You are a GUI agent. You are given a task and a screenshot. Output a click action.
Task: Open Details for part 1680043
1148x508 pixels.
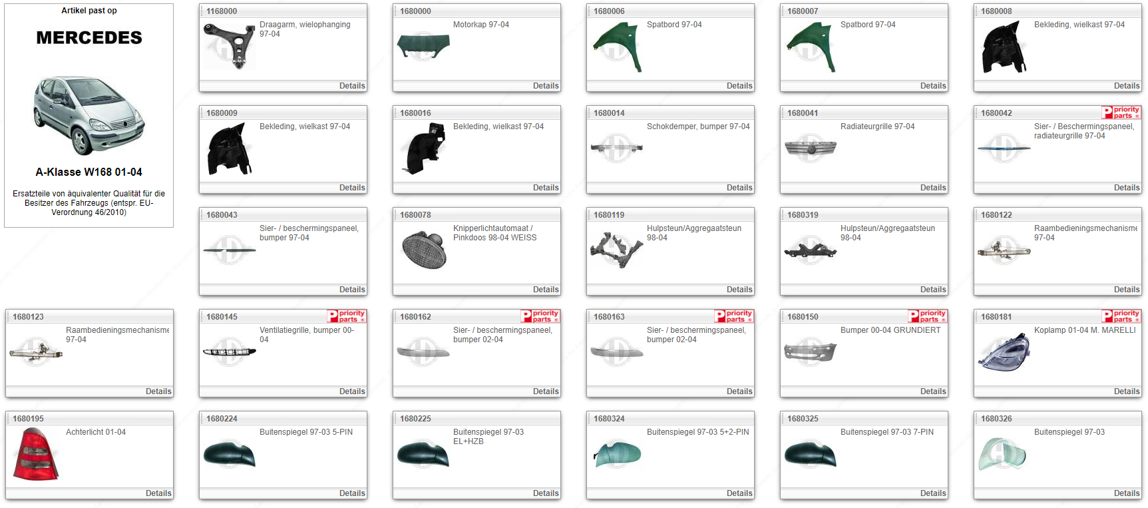352,290
